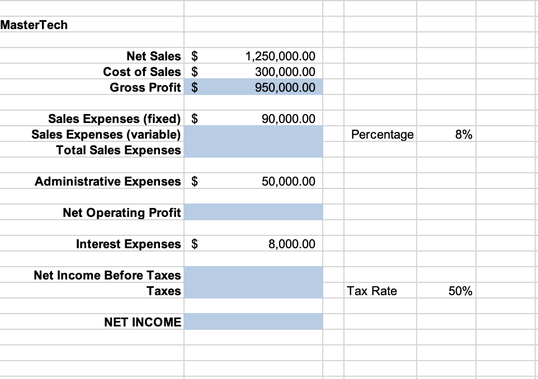Select the highlighted 950,000.00 Gross Profit cell
The width and height of the screenshot is (538, 379).
tap(253, 87)
